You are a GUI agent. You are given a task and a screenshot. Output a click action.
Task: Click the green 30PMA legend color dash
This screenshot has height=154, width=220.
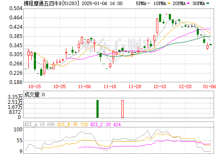pyautogui.click(x=208, y=3)
